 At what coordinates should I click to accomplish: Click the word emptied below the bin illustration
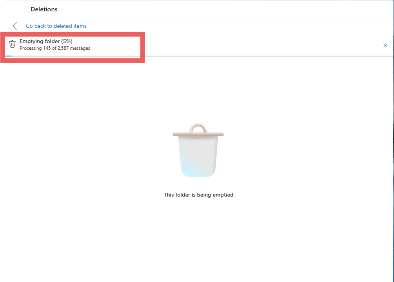pyautogui.click(x=223, y=195)
